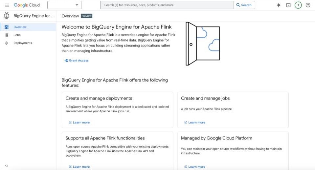Click the Grant Access button
Screen dimensions: 315x170
click(77, 60)
